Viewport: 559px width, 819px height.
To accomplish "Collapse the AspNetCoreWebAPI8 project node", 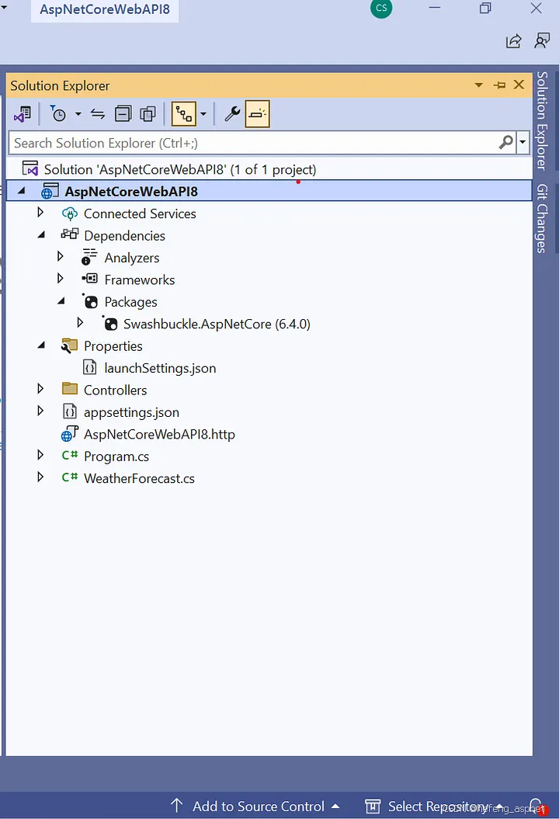I will pyautogui.click(x=22, y=191).
